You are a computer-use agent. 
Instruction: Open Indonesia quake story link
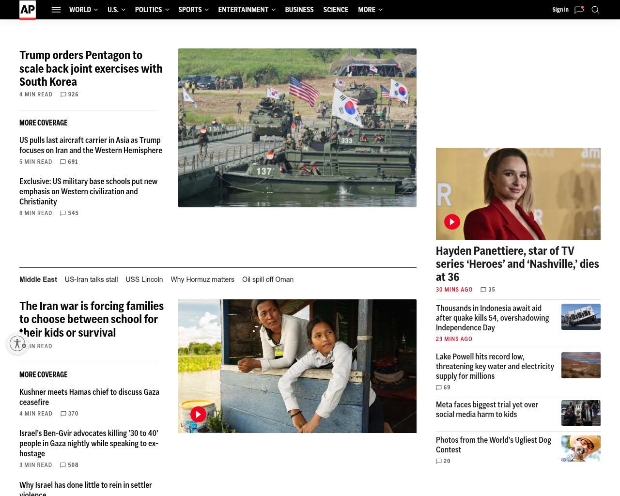pyautogui.click(x=493, y=318)
